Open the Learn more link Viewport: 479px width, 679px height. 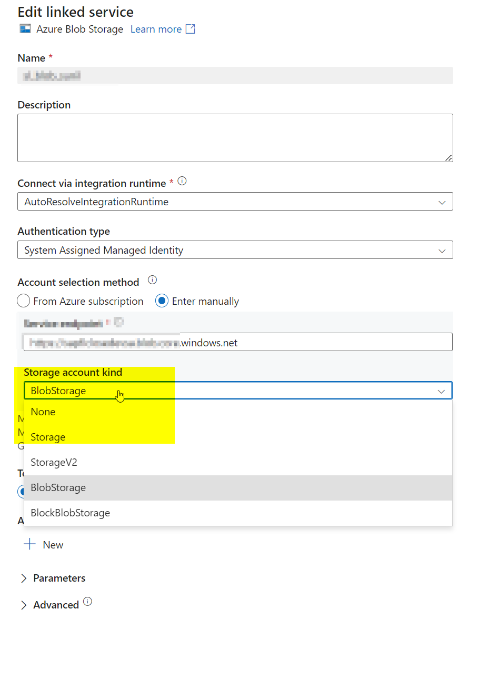click(x=155, y=29)
